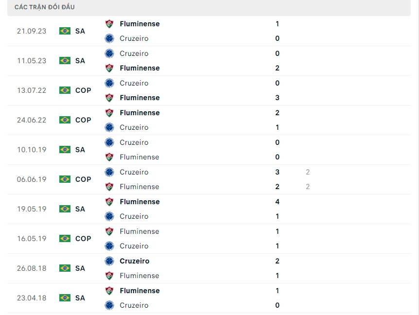Viewport: 419px width, 315px height.
Task: Click Cruzeiro crest in the 24.06.22 match
Action: pos(109,127)
